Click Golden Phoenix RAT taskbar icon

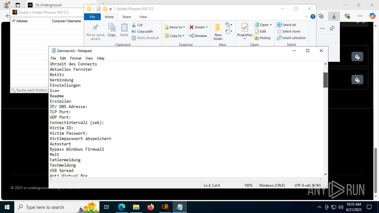[165, 207]
